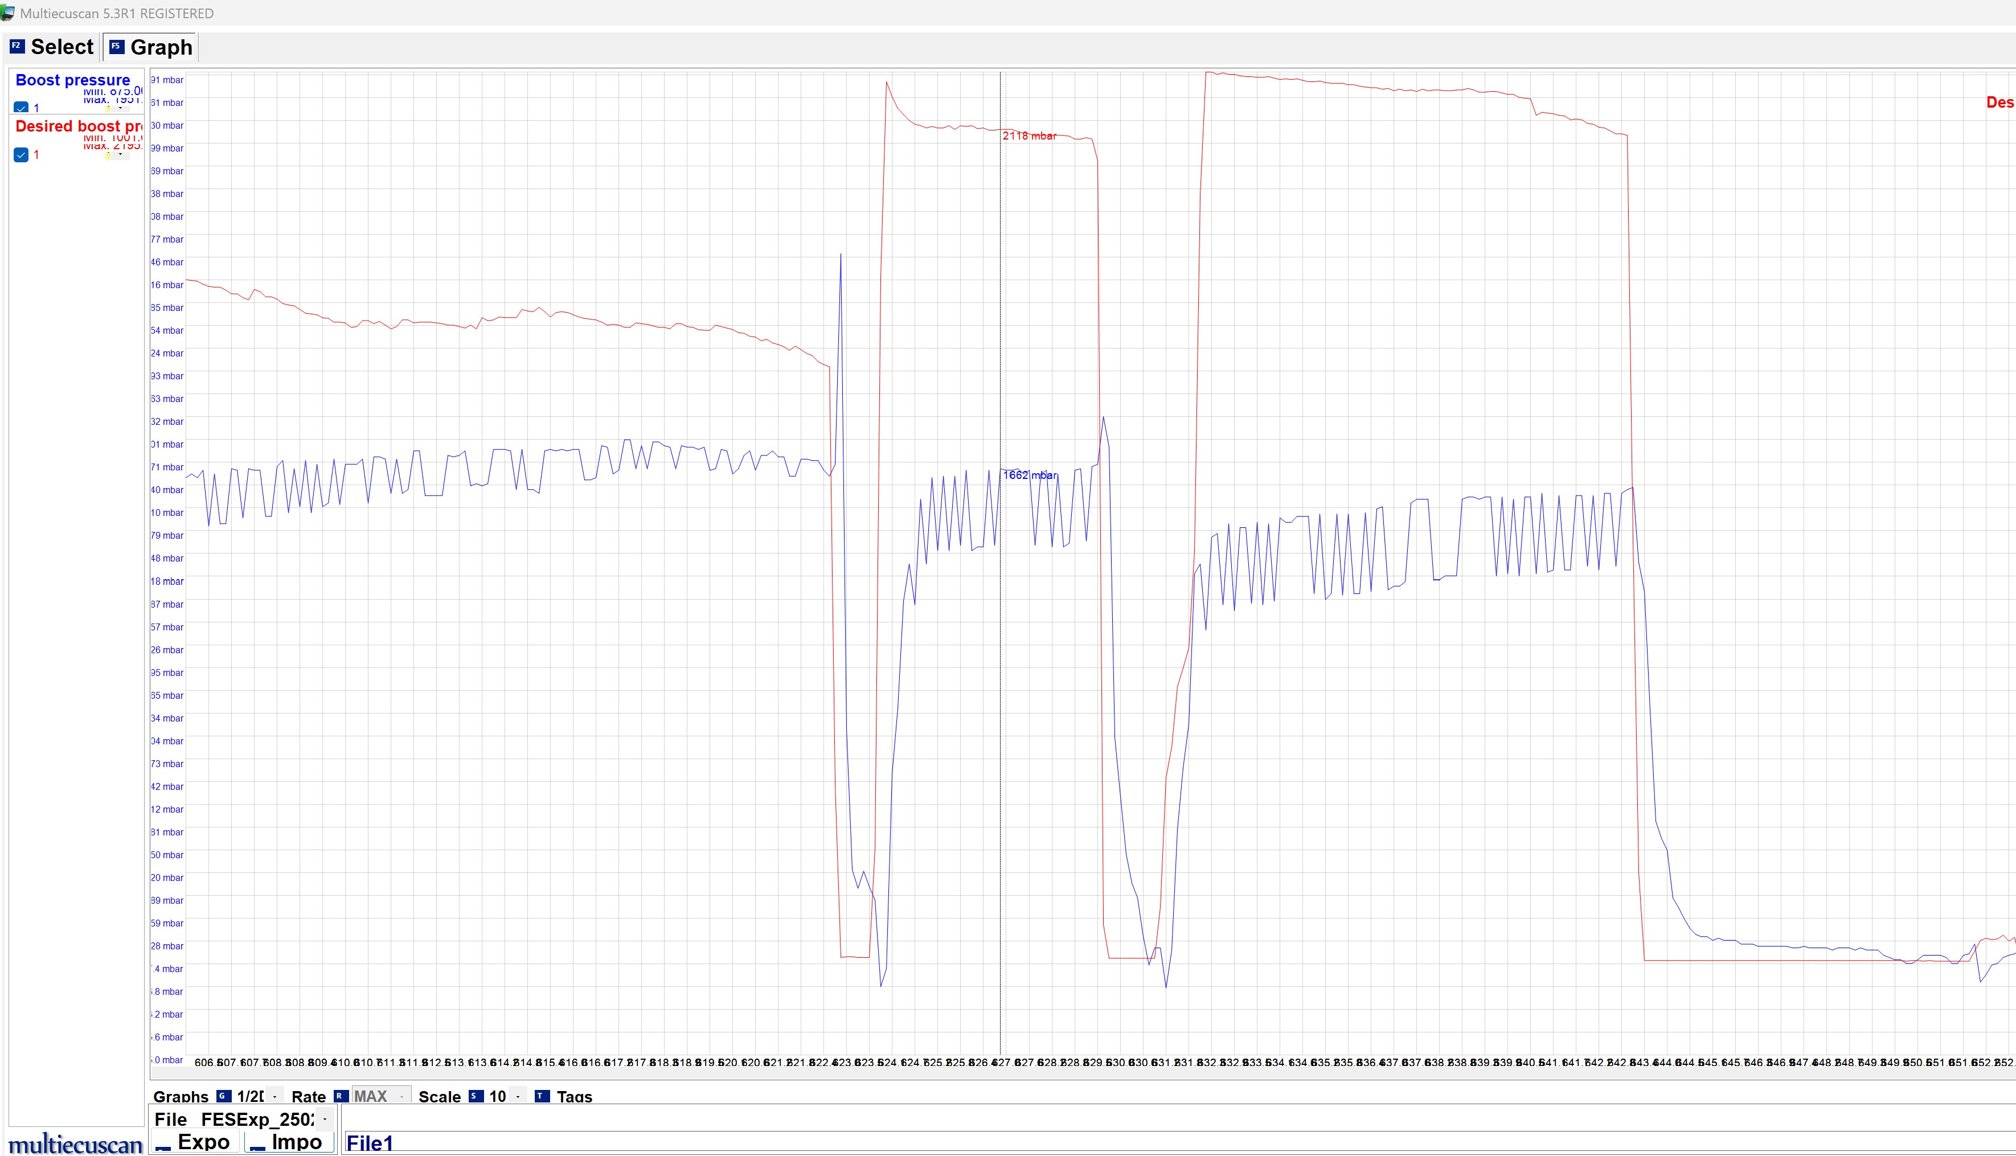The width and height of the screenshot is (2016, 1156).
Task: Uncheck the Boost pressure graph checkbox
Action: tap(22, 107)
